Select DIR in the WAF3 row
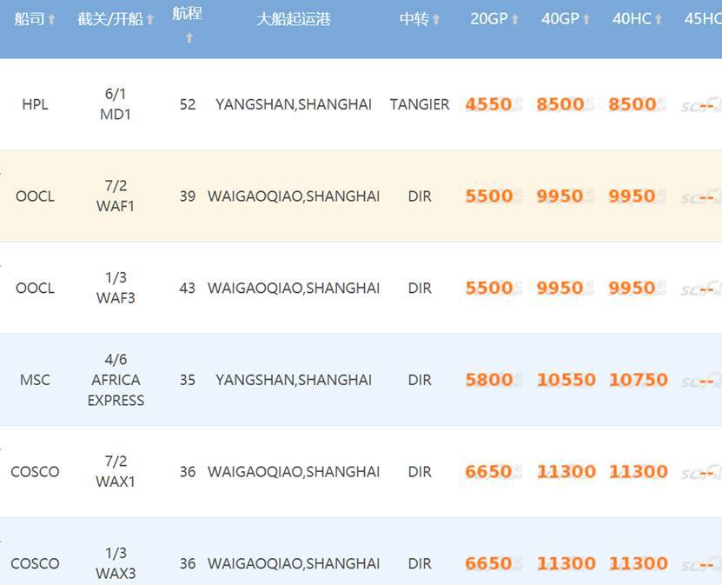The height and width of the screenshot is (585, 722). 420,288
